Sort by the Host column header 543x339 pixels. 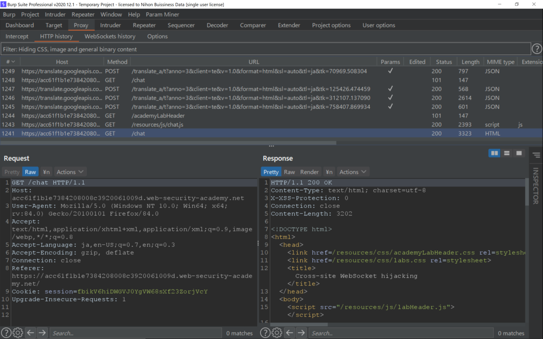(62, 61)
